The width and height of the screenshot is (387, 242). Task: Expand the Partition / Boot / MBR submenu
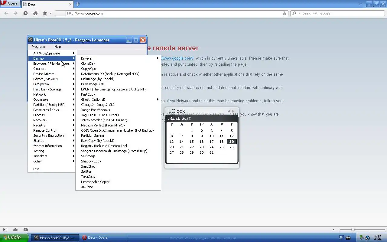click(x=52, y=105)
